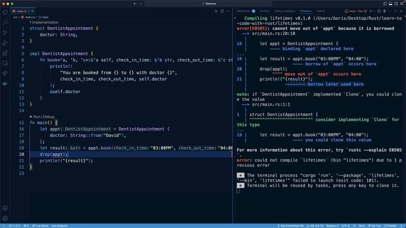Screen dimensions: 406x228
Task: Click 'fn main()' on line 15
Action: tap(41, 122)
